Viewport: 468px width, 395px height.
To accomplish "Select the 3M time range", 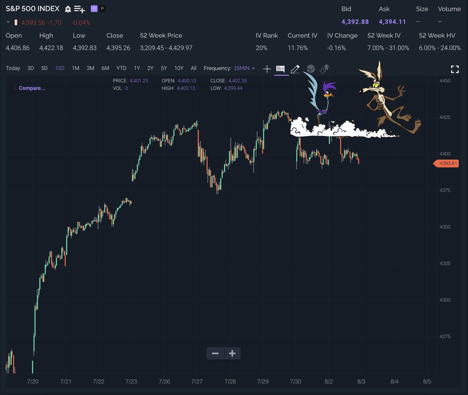I will click(x=90, y=68).
